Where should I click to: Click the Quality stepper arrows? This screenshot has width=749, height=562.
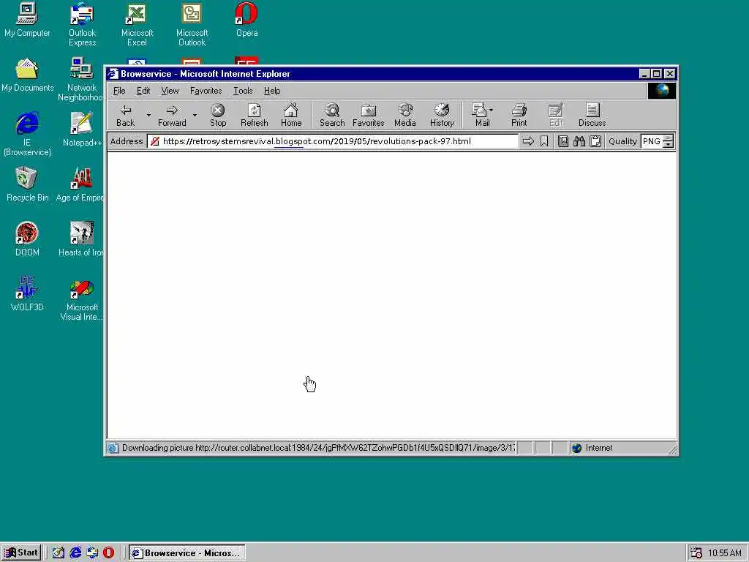[669, 141]
